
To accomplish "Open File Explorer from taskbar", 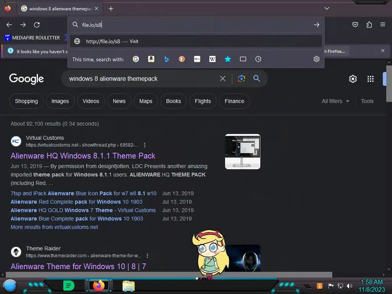I will (x=129, y=286).
